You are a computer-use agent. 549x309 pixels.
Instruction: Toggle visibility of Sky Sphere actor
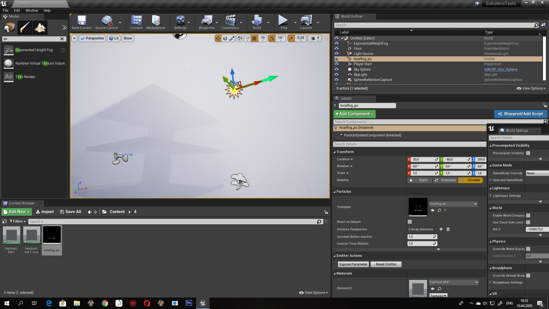(x=337, y=69)
